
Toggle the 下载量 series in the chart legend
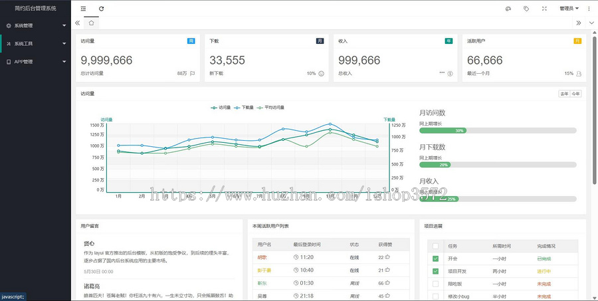coord(244,108)
